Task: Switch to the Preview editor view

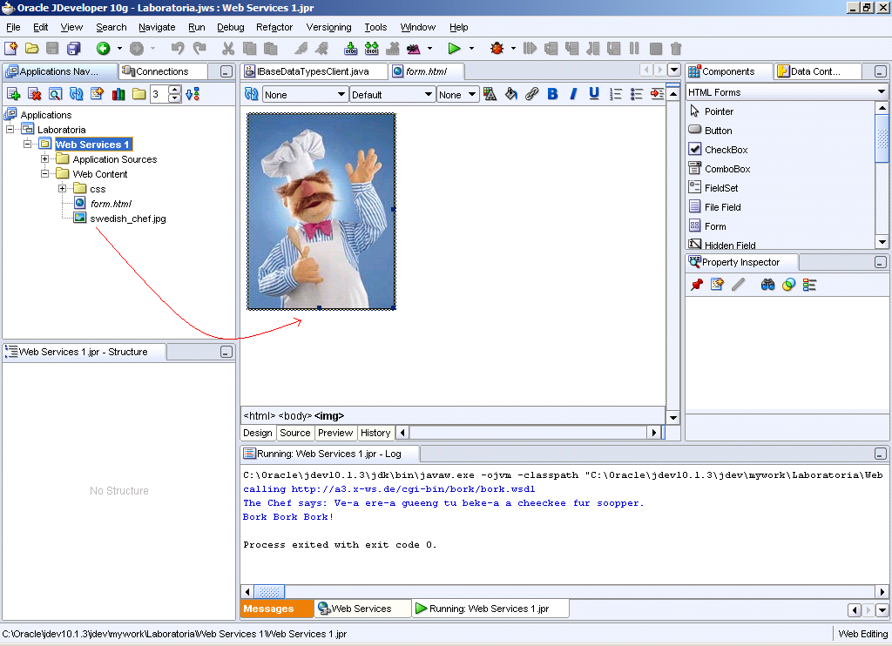Action: click(x=335, y=433)
